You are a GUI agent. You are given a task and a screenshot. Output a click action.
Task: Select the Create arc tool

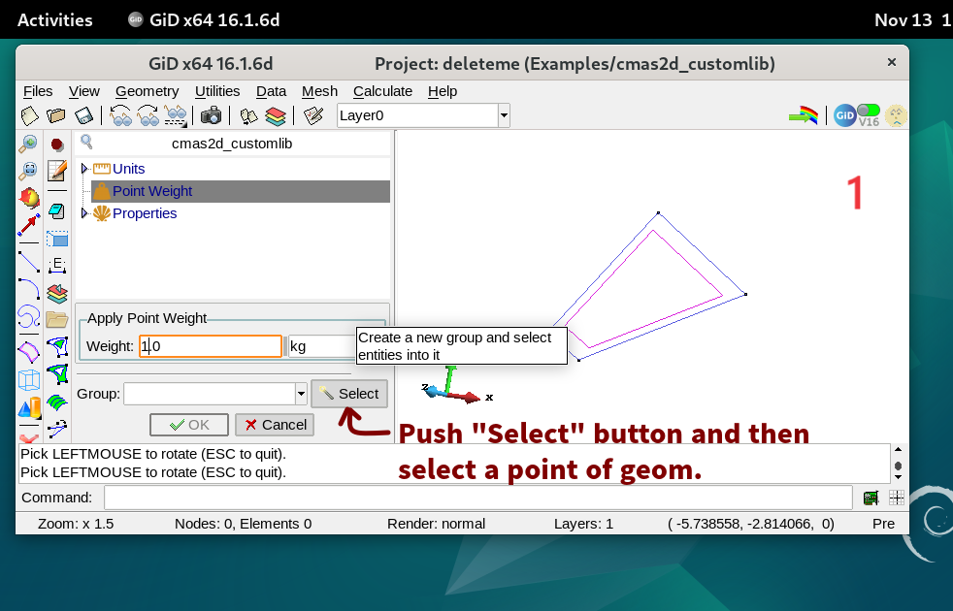coord(28,289)
